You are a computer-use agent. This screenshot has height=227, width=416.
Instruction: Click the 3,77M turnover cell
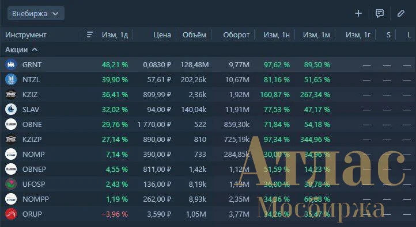[x=239, y=214]
